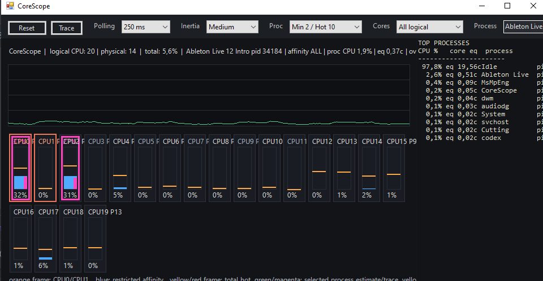
Task: Select the CPU2 core tile showing 31%
Action: point(70,168)
